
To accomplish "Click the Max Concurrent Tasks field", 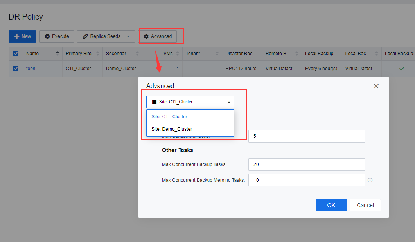I will coord(306,136).
